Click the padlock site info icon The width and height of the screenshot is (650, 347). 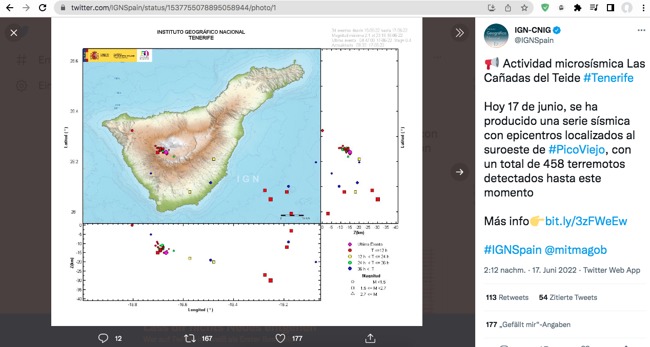63,8
